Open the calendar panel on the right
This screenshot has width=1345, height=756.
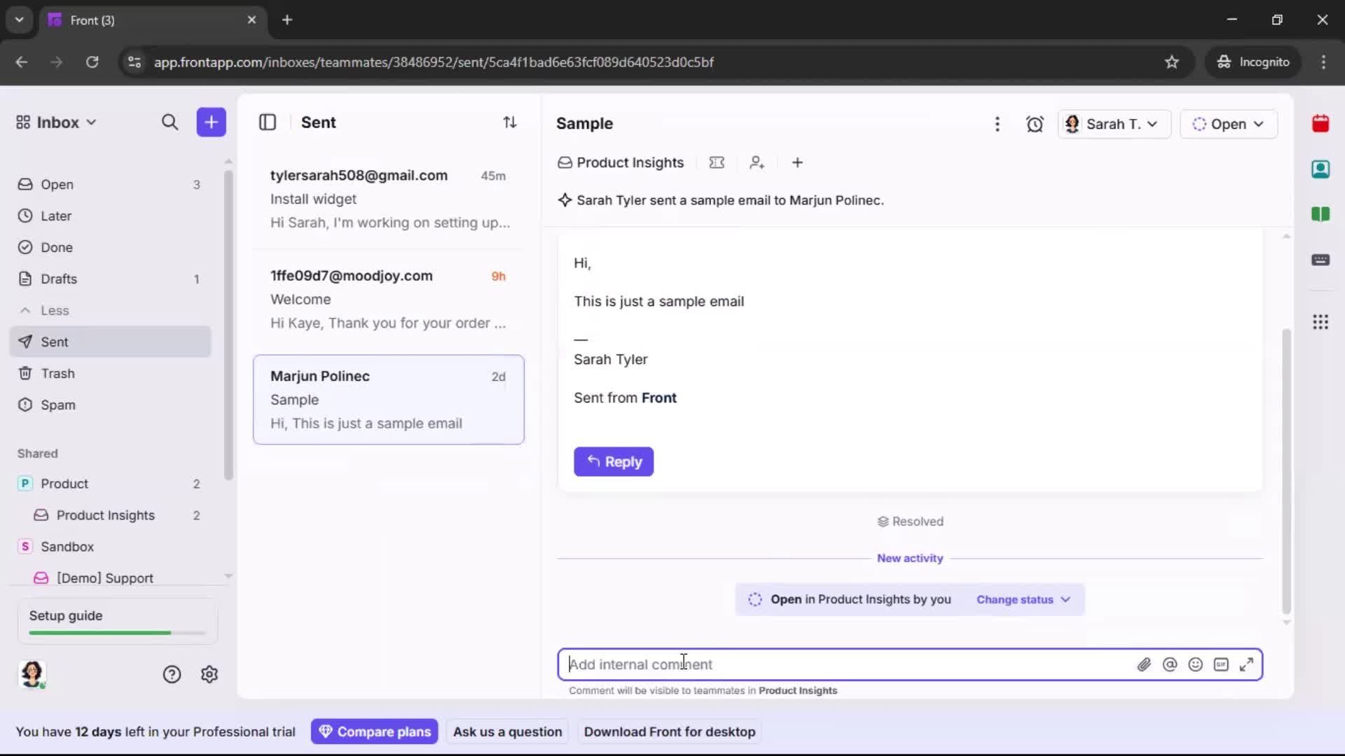click(x=1321, y=124)
